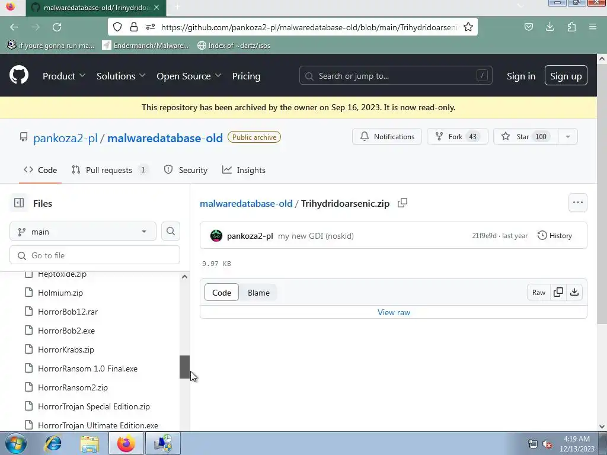This screenshot has height=455, width=607.
Task: Open the Insights tab
Action: 244,170
